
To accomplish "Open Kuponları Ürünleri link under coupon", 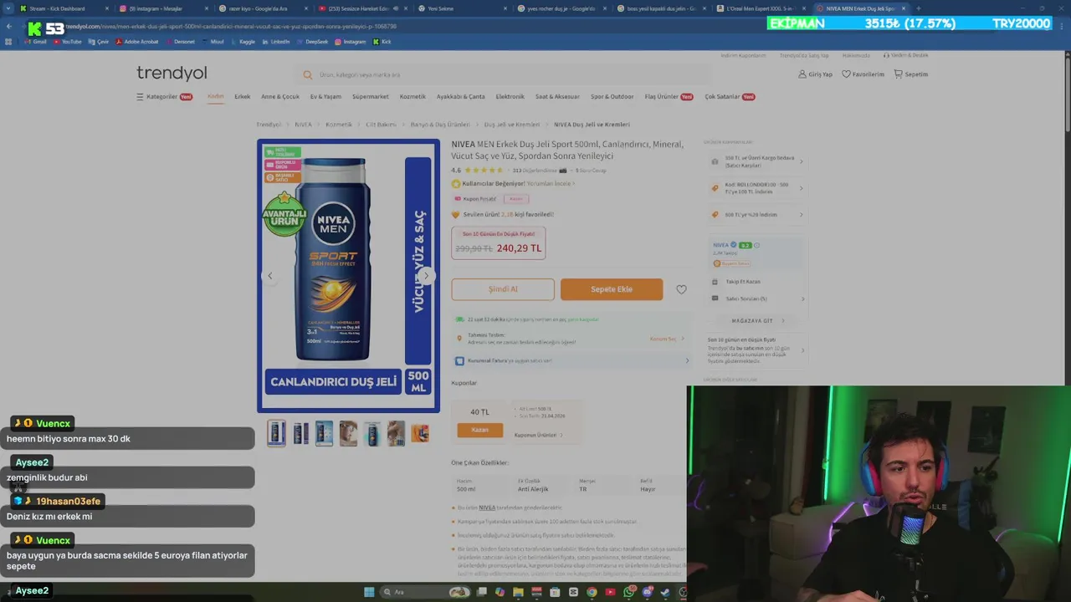I will [x=538, y=435].
